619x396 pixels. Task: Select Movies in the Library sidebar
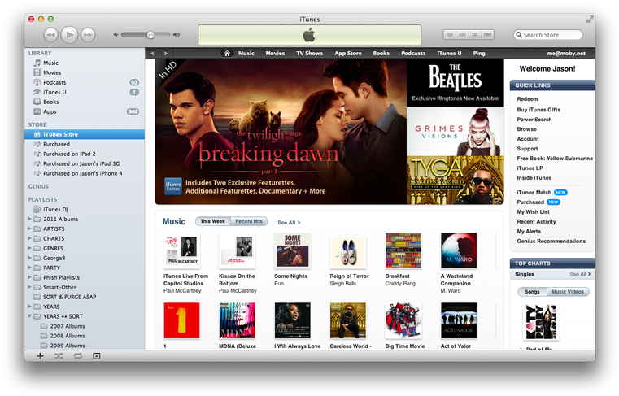coord(85,72)
